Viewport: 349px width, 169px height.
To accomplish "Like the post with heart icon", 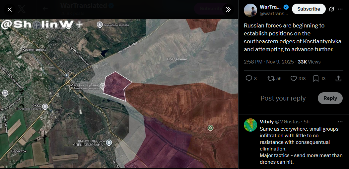I will click(x=294, y=78).
